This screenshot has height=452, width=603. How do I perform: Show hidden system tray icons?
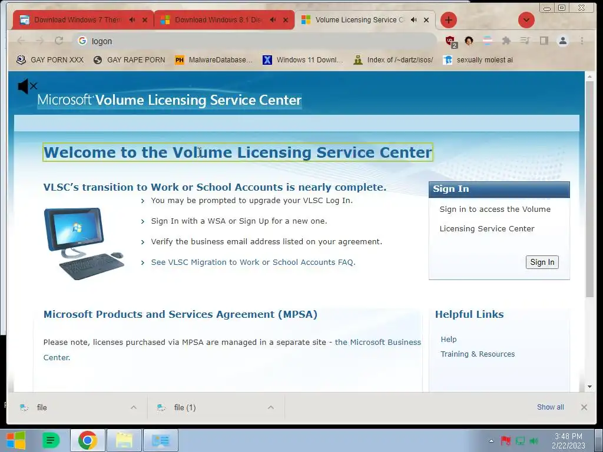(491, 441)
